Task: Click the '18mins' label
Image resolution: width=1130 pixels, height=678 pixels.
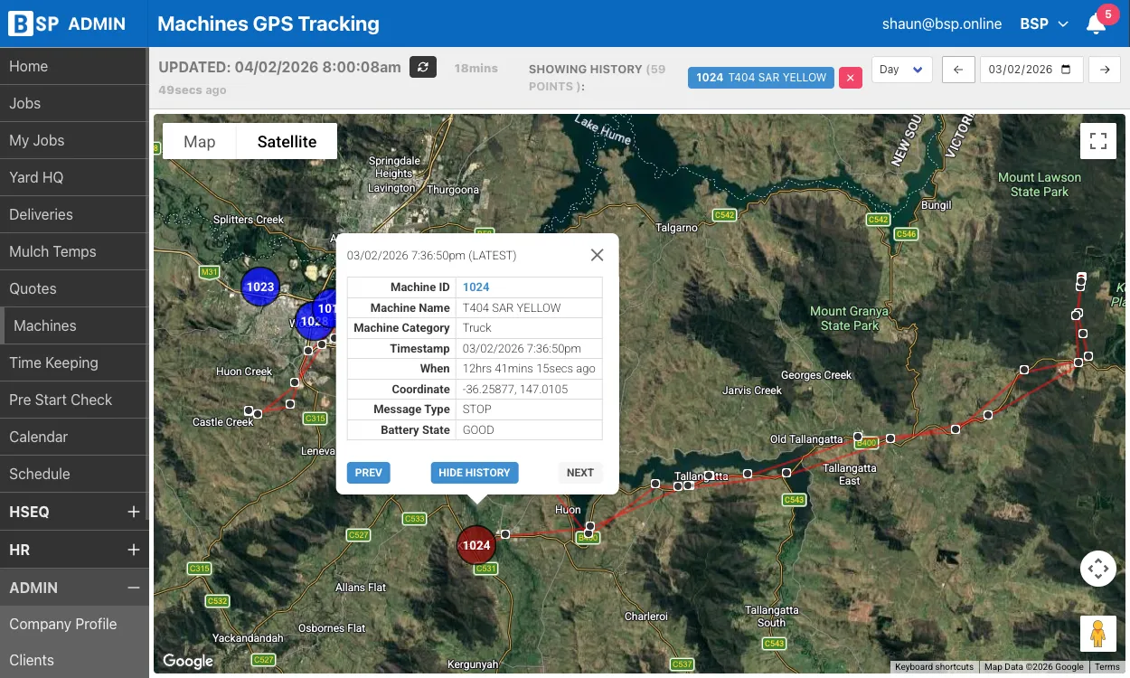Action: (476, 69)
